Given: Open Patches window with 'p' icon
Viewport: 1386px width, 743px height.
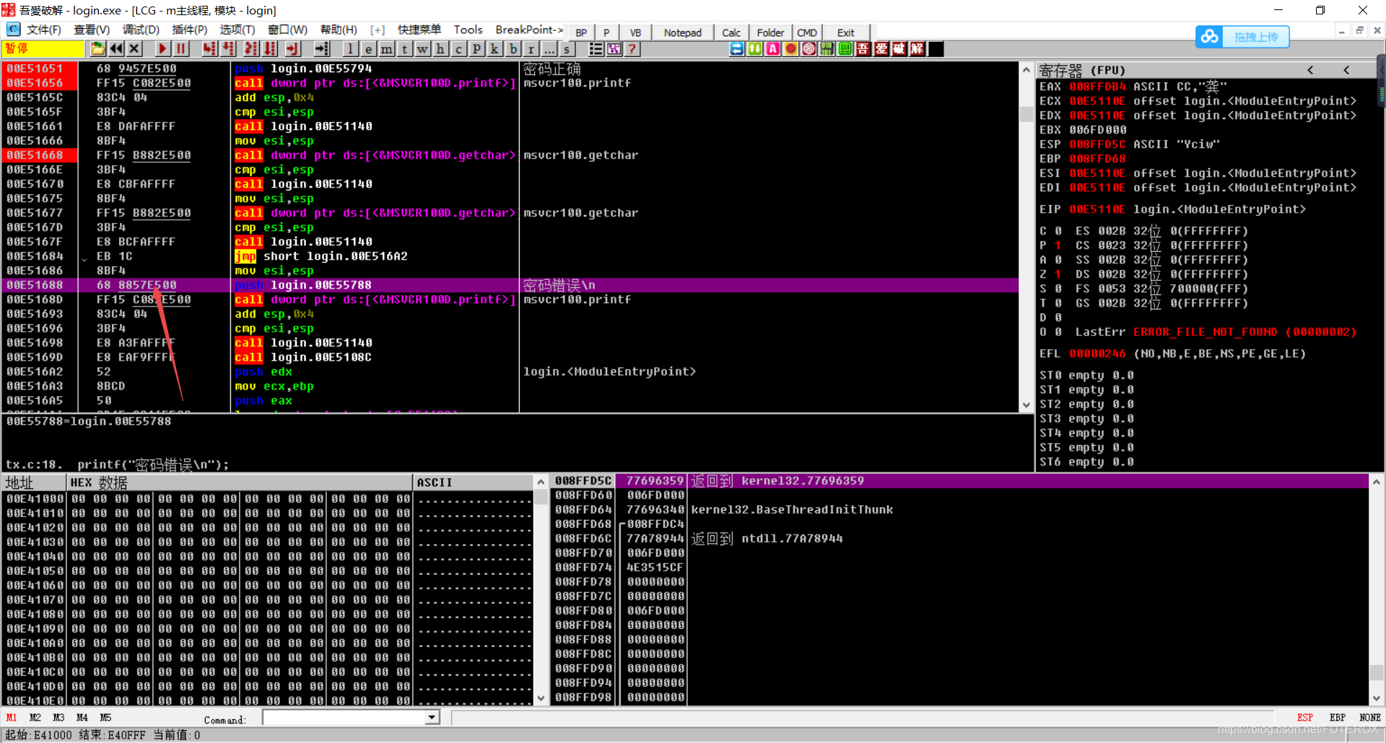Looking at the screenshot, I should coord(476,48).
